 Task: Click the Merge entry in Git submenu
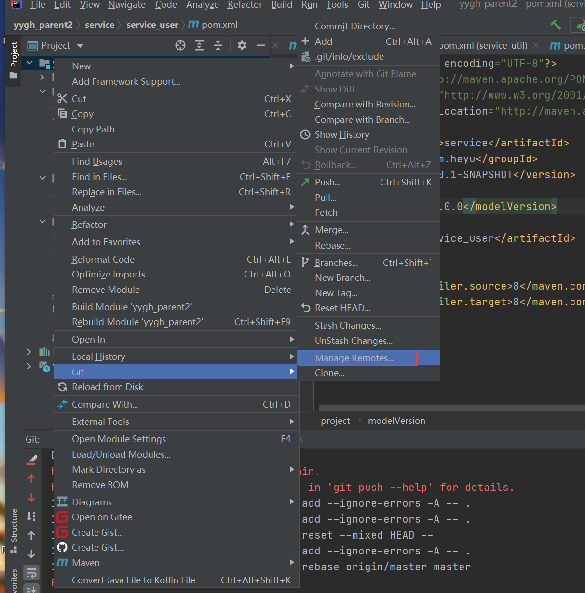368,230
